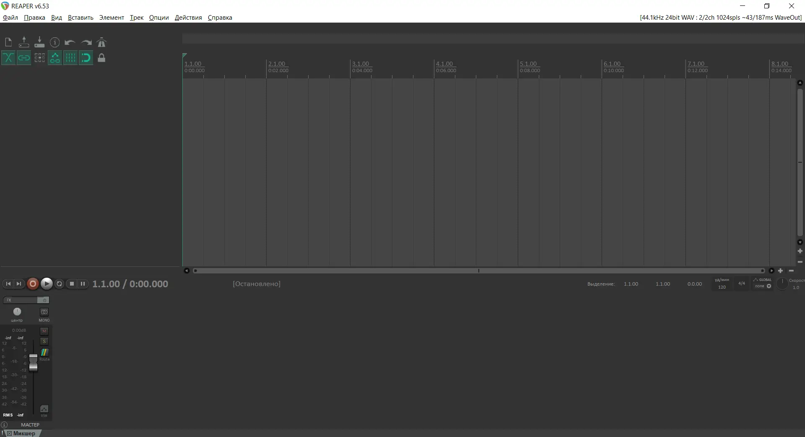Click the Pause transport button

coord(83,284)
